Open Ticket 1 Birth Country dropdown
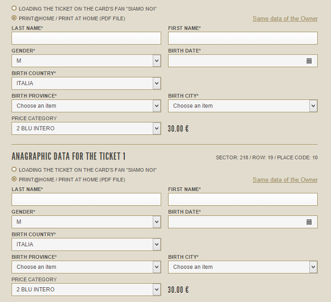The width and height of the screenshot is (331, 302). [x=87, y=244]
